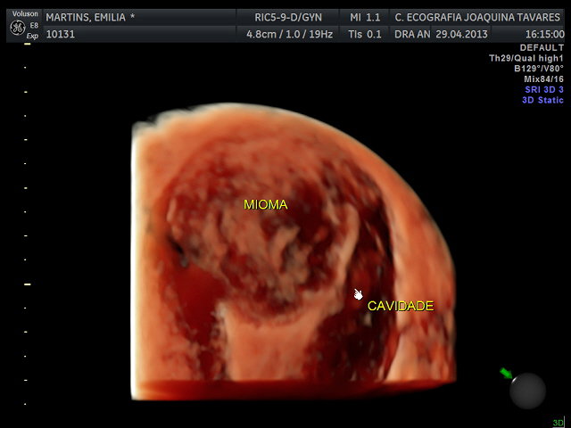Click the green 3D indicator icon
This screenshot has height=428, width=571.
(558, 423)
